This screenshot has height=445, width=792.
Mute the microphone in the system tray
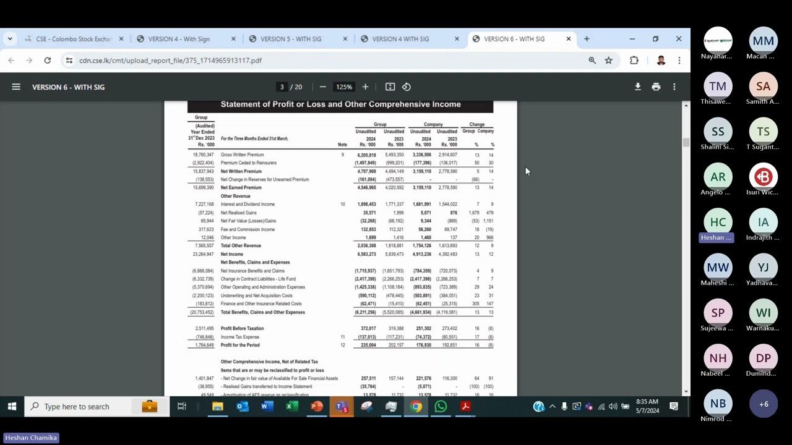pos(564,406)
